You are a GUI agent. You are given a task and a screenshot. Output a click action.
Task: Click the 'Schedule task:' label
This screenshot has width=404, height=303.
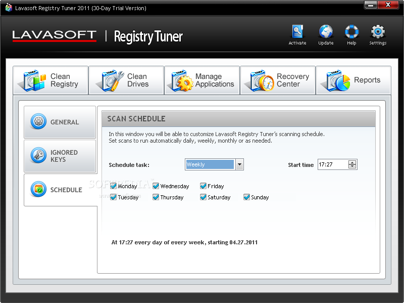click(129, 165)
